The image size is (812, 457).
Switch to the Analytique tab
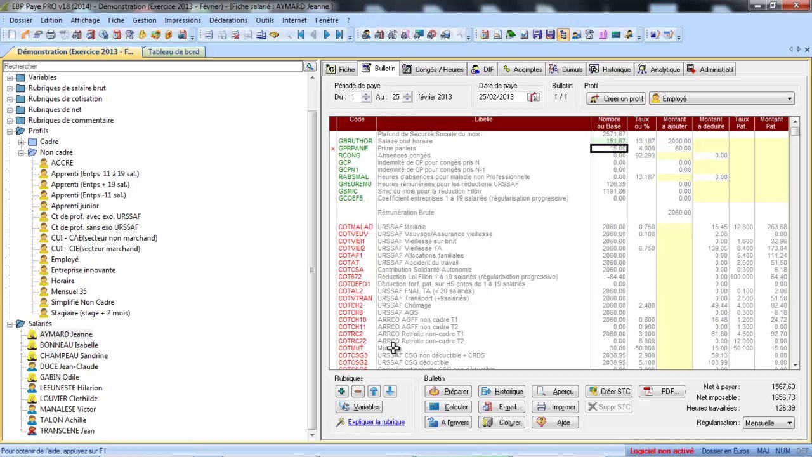[x=658, y=69]
